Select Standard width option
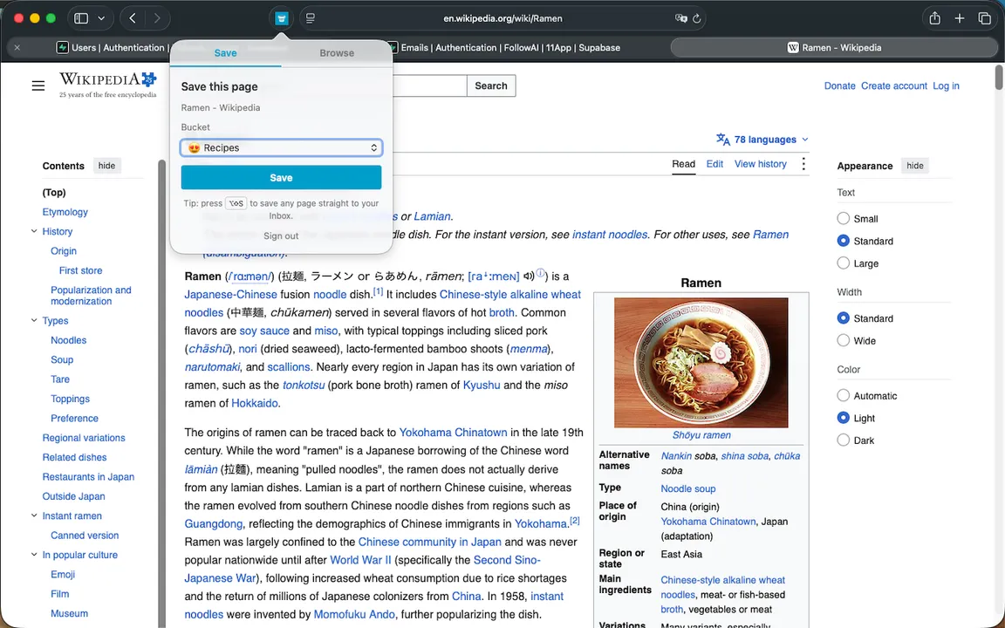This screenshot has height=628, width=1005. tap(844, 318)
